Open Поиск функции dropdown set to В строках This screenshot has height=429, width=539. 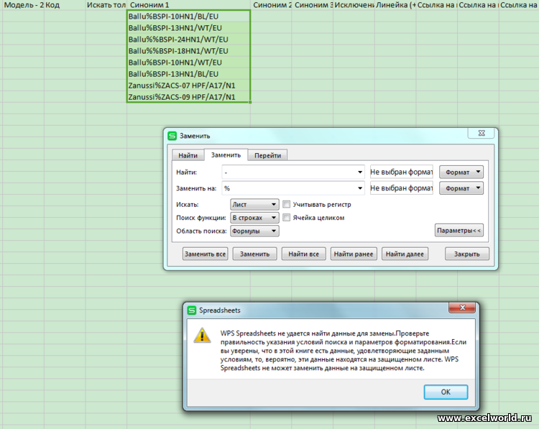click(x=254, y=218)
